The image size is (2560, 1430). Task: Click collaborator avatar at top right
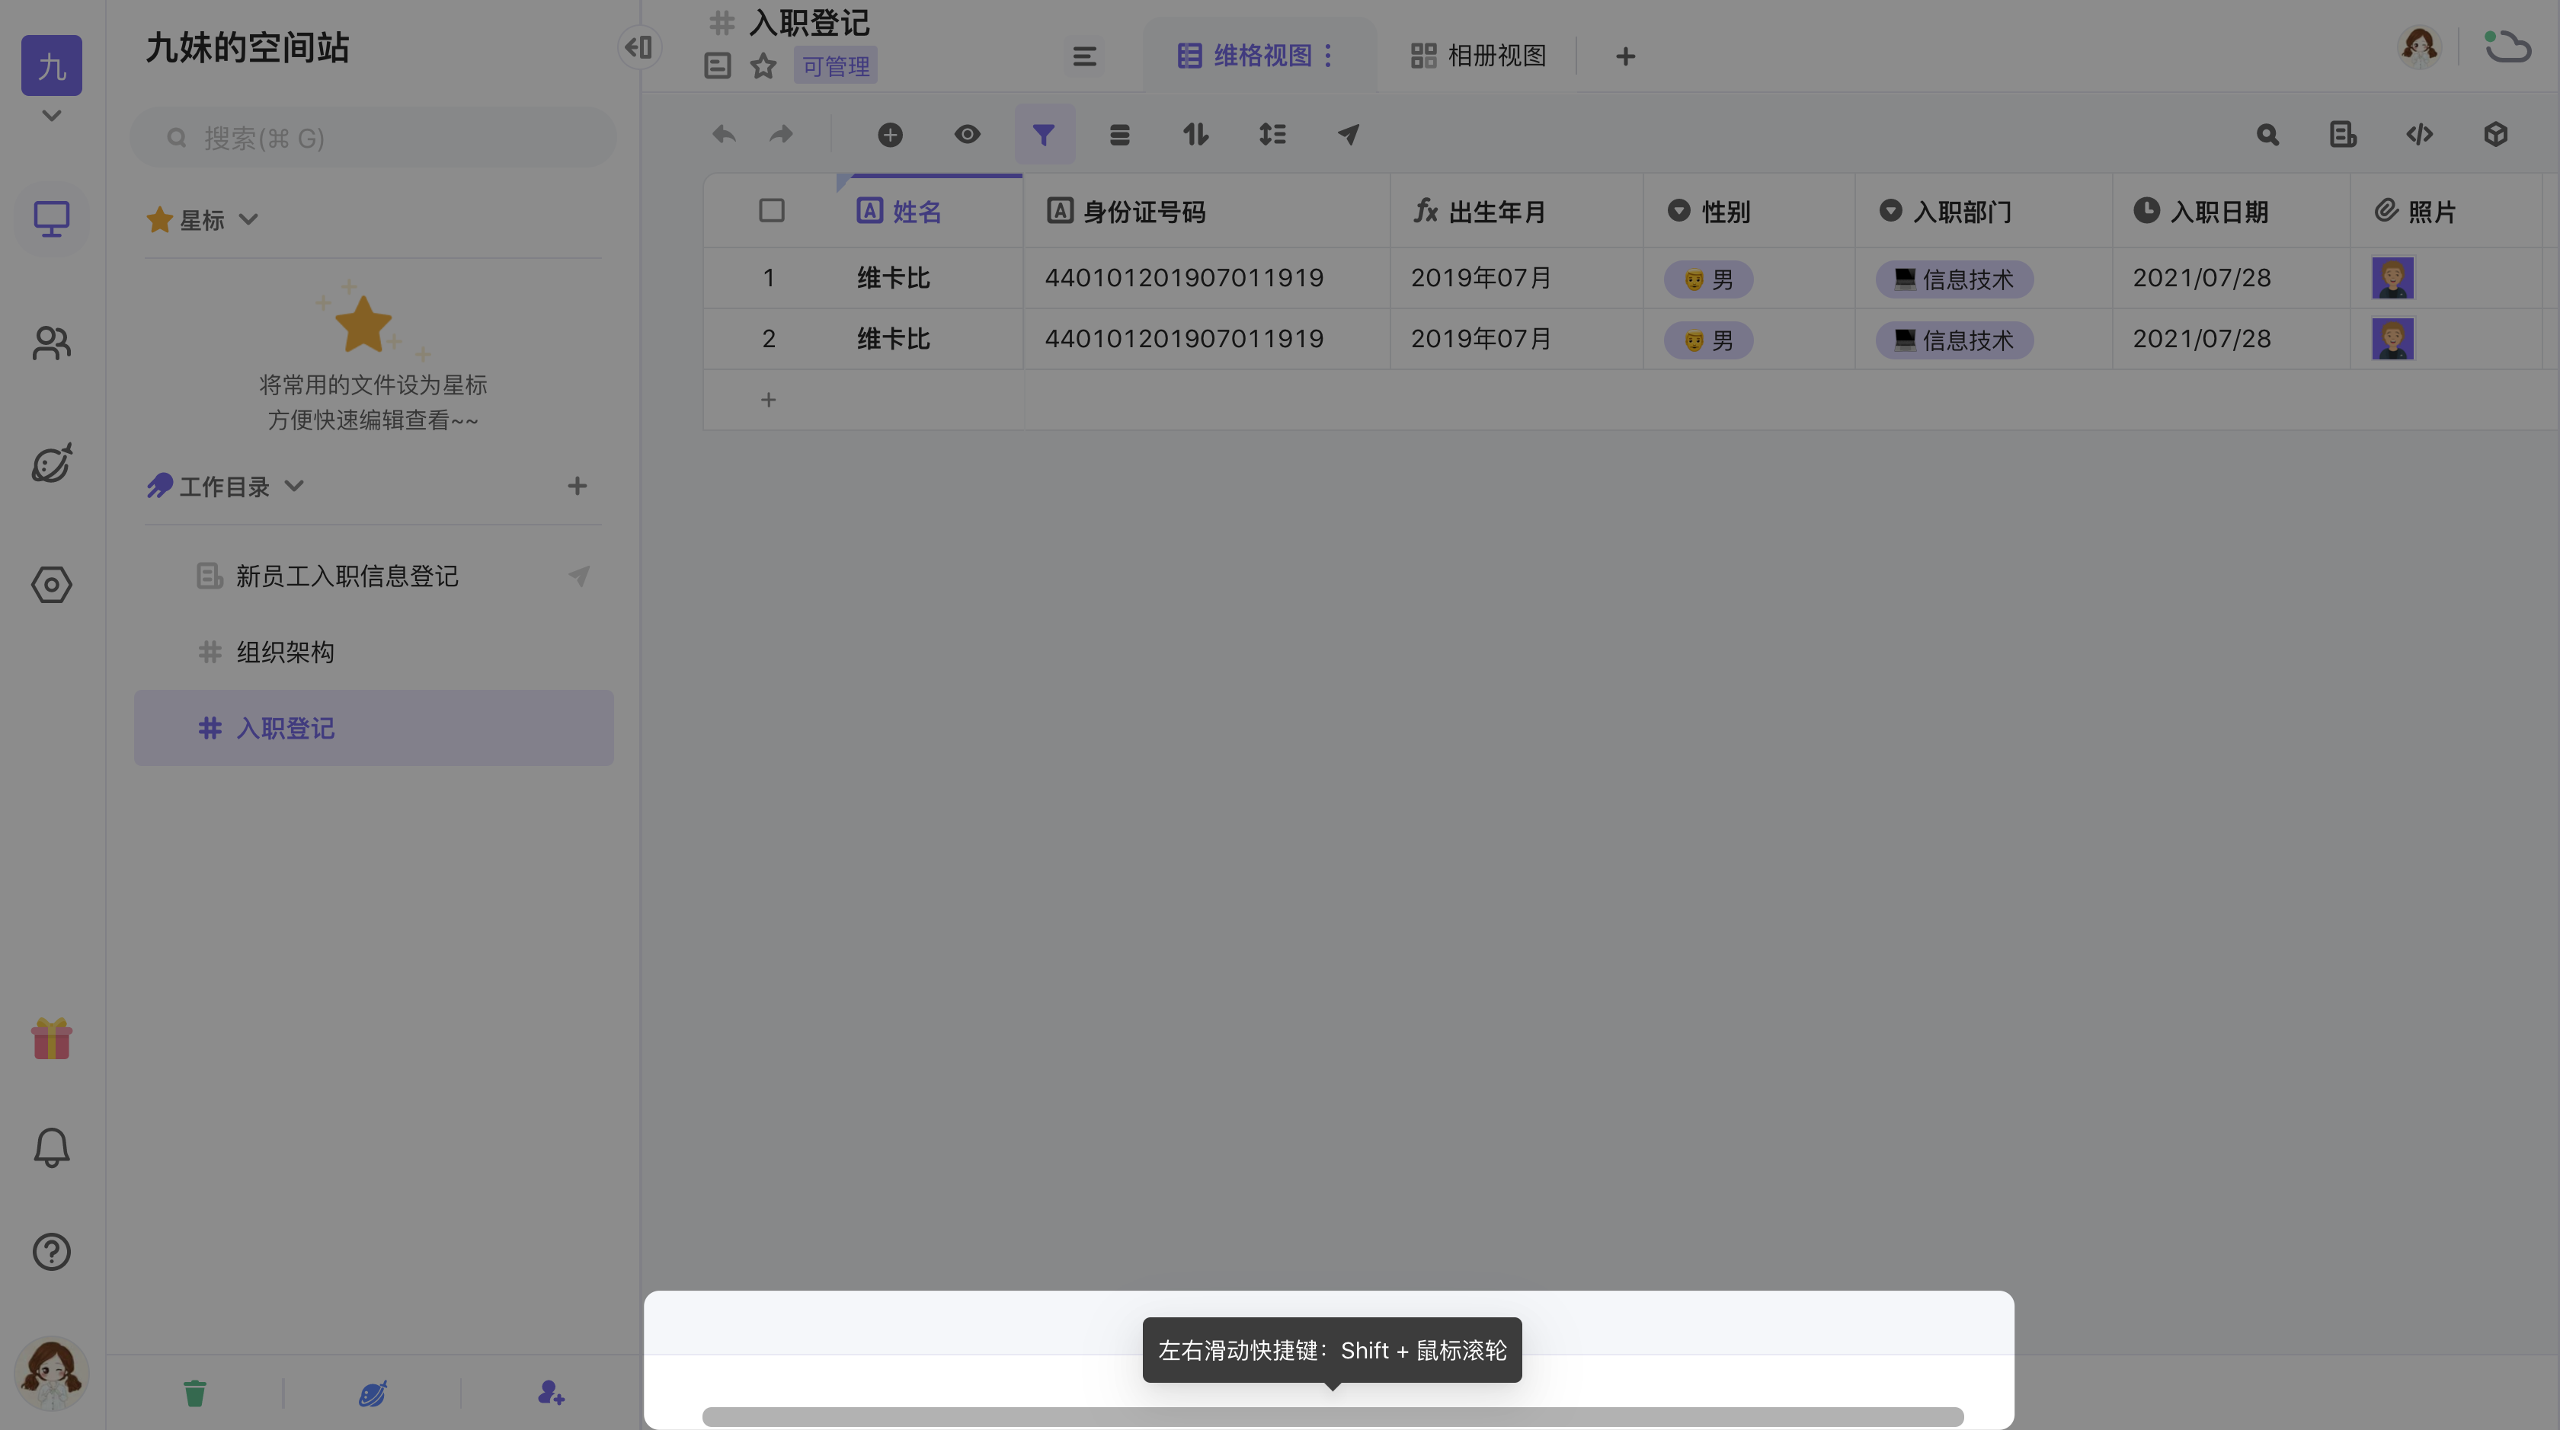coord(2419,46)
